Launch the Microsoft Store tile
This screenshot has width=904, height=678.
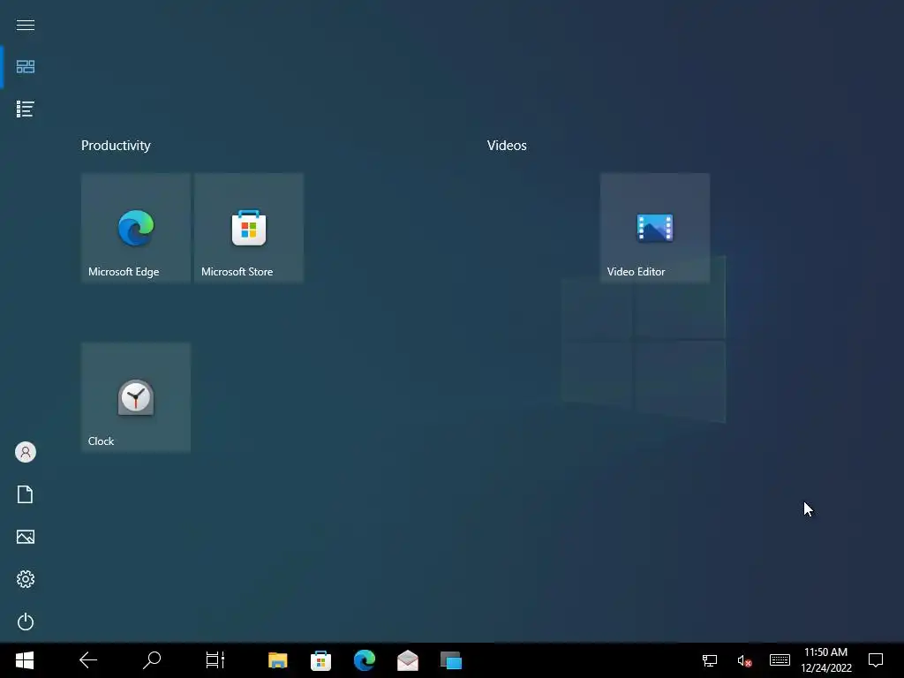click(248, 228)
